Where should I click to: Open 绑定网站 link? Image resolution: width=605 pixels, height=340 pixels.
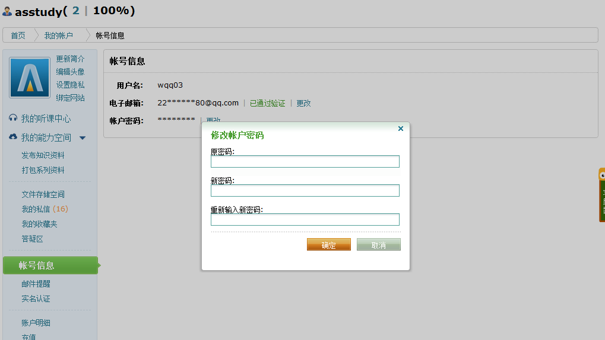point(70,98)
